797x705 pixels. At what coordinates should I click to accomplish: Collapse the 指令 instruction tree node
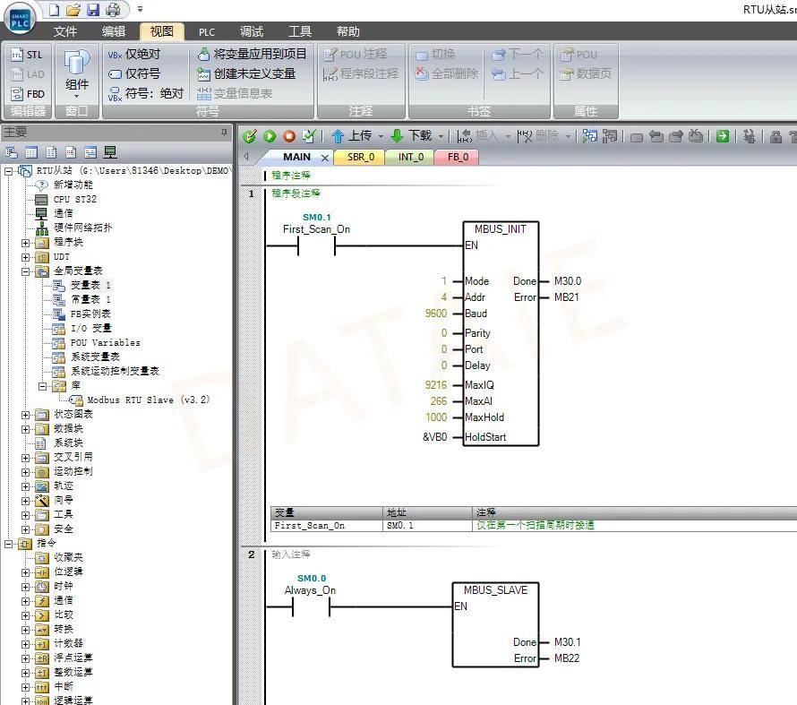[8, 544]
